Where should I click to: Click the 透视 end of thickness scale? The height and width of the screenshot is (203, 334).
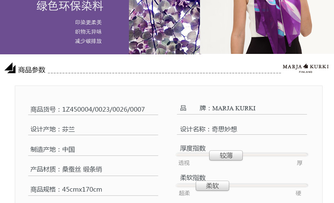(x=184, y=163)
